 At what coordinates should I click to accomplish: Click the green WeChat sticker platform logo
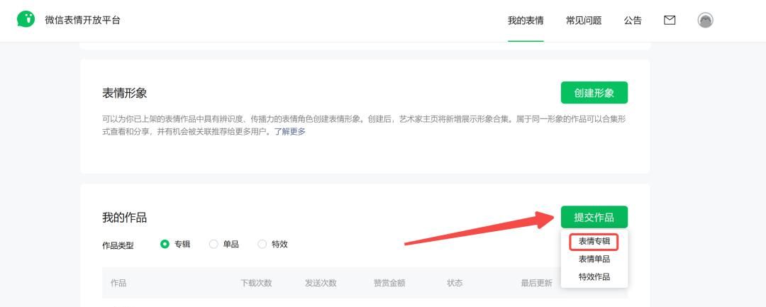pyautogui.click(x=26, y=20)
